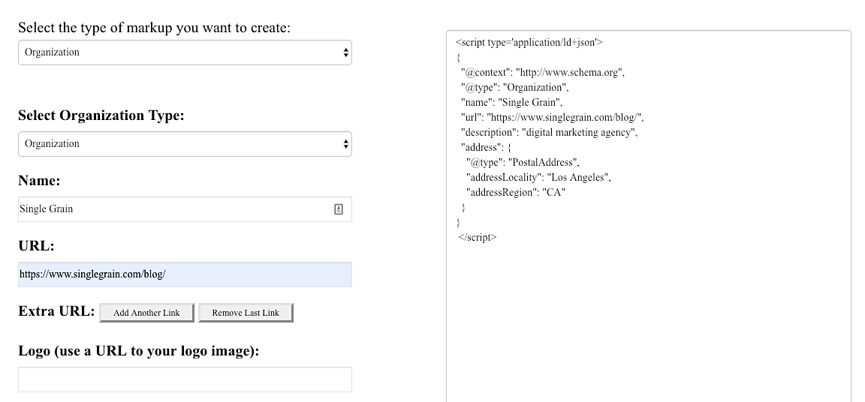Open the Select Organization Type dropdown
Screen dimensions: 865x402
click(185, 144)
